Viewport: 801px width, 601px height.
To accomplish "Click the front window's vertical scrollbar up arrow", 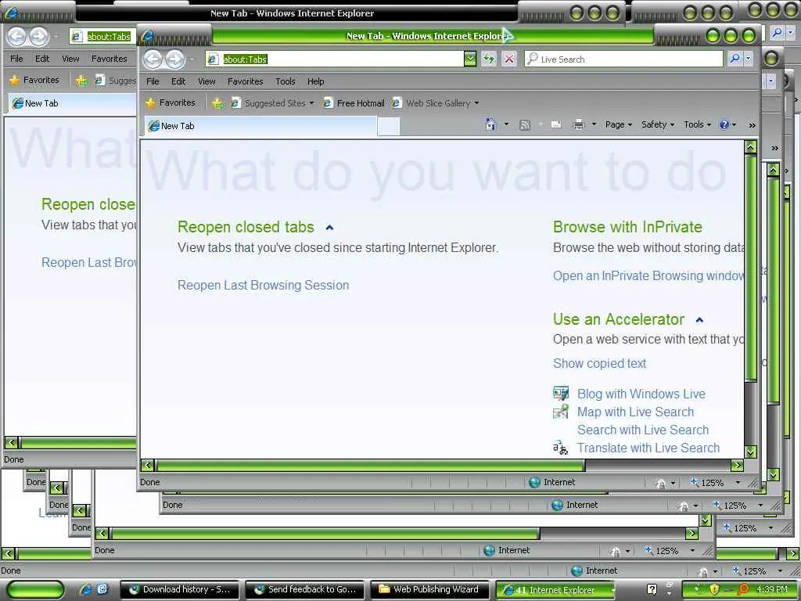I will tap(750, 148).
